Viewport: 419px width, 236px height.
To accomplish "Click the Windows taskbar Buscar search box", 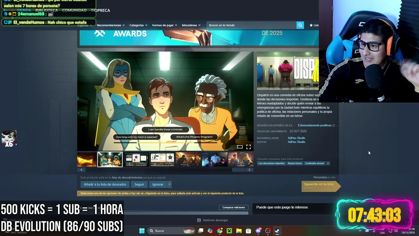I will [171, 231].
